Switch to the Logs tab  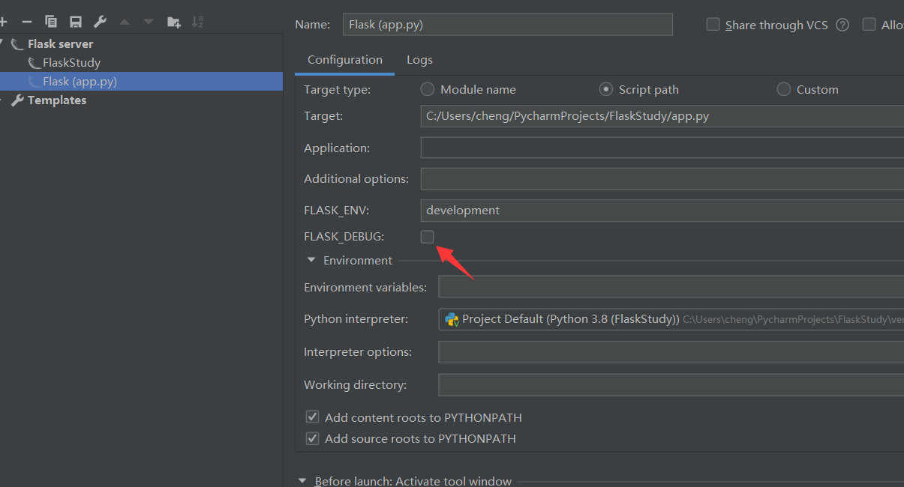click(419, 59)
